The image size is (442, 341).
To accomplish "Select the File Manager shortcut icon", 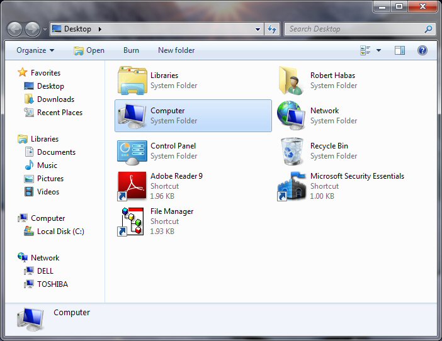I will click(x=132, y=221).
